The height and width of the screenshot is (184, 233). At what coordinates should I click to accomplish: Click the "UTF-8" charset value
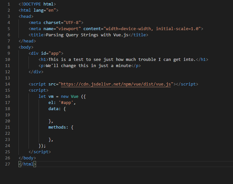(x=72, y=23)
